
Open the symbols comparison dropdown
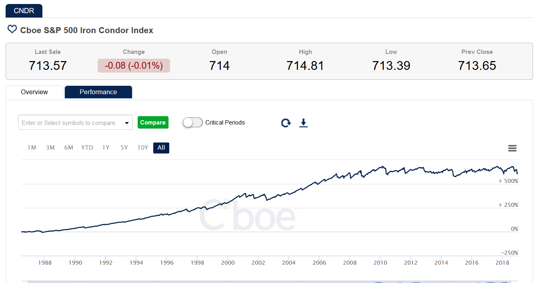click(127, 122)
